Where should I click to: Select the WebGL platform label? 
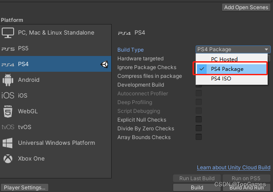(x=28, y=111)
